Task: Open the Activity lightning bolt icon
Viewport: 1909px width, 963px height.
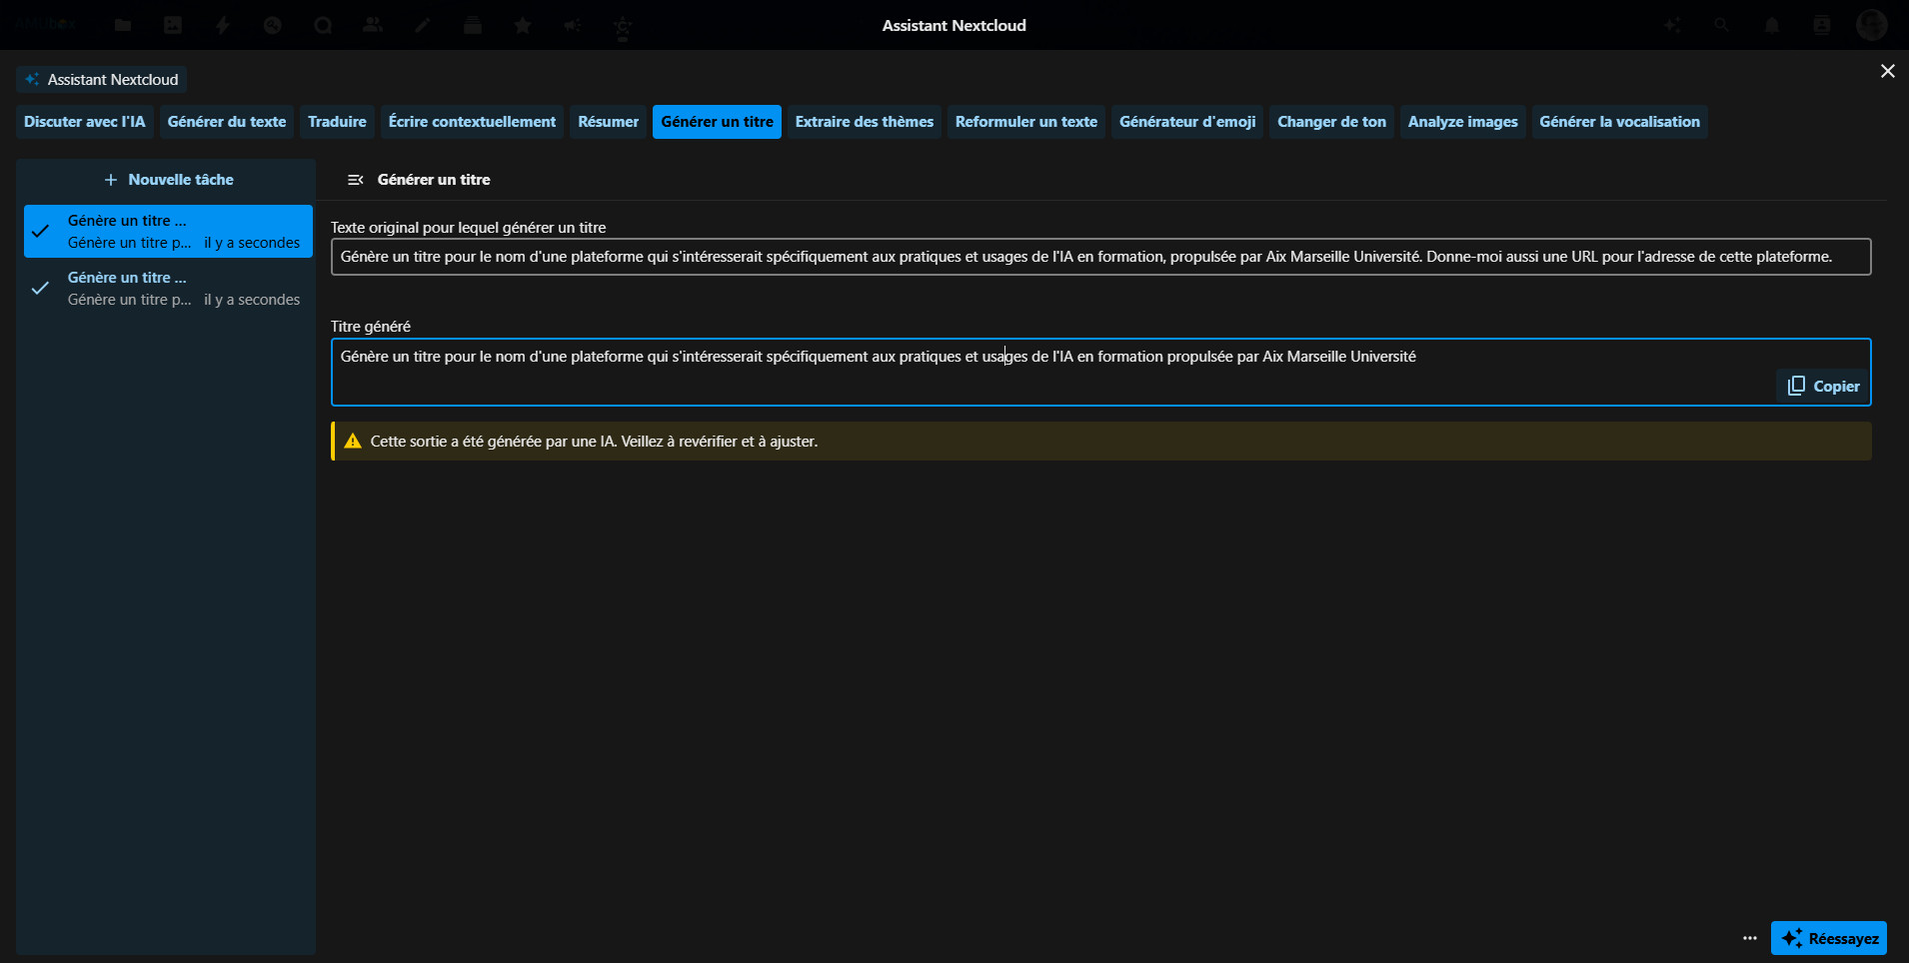Action: click(x=223, y=25)
